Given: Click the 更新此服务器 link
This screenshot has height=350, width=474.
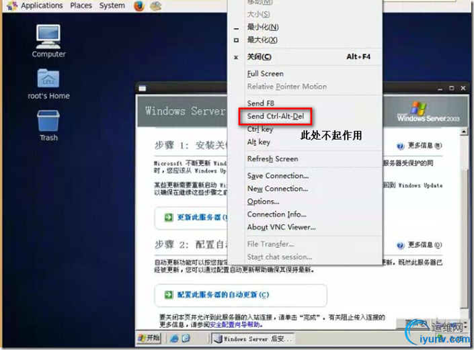Looking at the screenshot, I should tap(201, 218).
